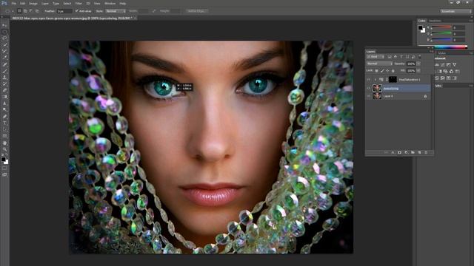This screenshot has height=266, width=474.
Task: Click the Refine Edge button
Action: click(x=196, y=11)
